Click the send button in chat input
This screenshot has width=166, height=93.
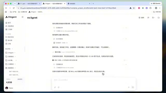tap(133, 87)
